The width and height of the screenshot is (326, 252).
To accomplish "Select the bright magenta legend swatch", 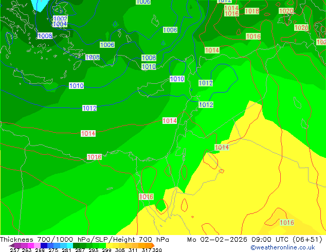I will 31,245.
